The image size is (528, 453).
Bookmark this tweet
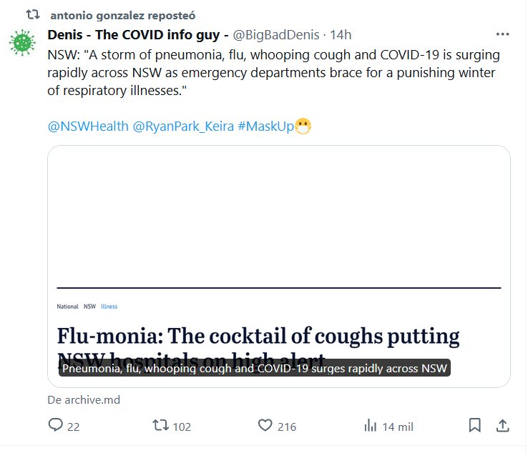pyautogui.click(x=474, y=426)
